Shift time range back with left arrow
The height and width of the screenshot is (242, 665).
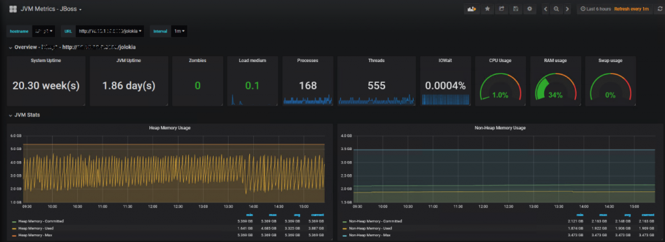[x=546, y=9]
